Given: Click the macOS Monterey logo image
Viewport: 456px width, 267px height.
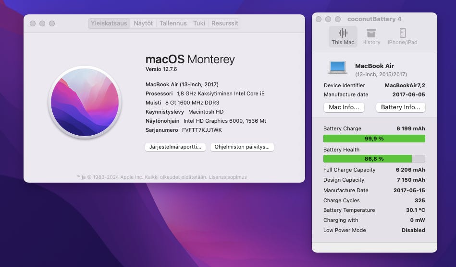Looking at the screenshot, I should point(85,102).
